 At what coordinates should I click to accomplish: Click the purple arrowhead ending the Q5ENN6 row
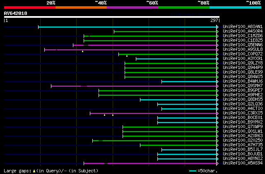point(217,45)
